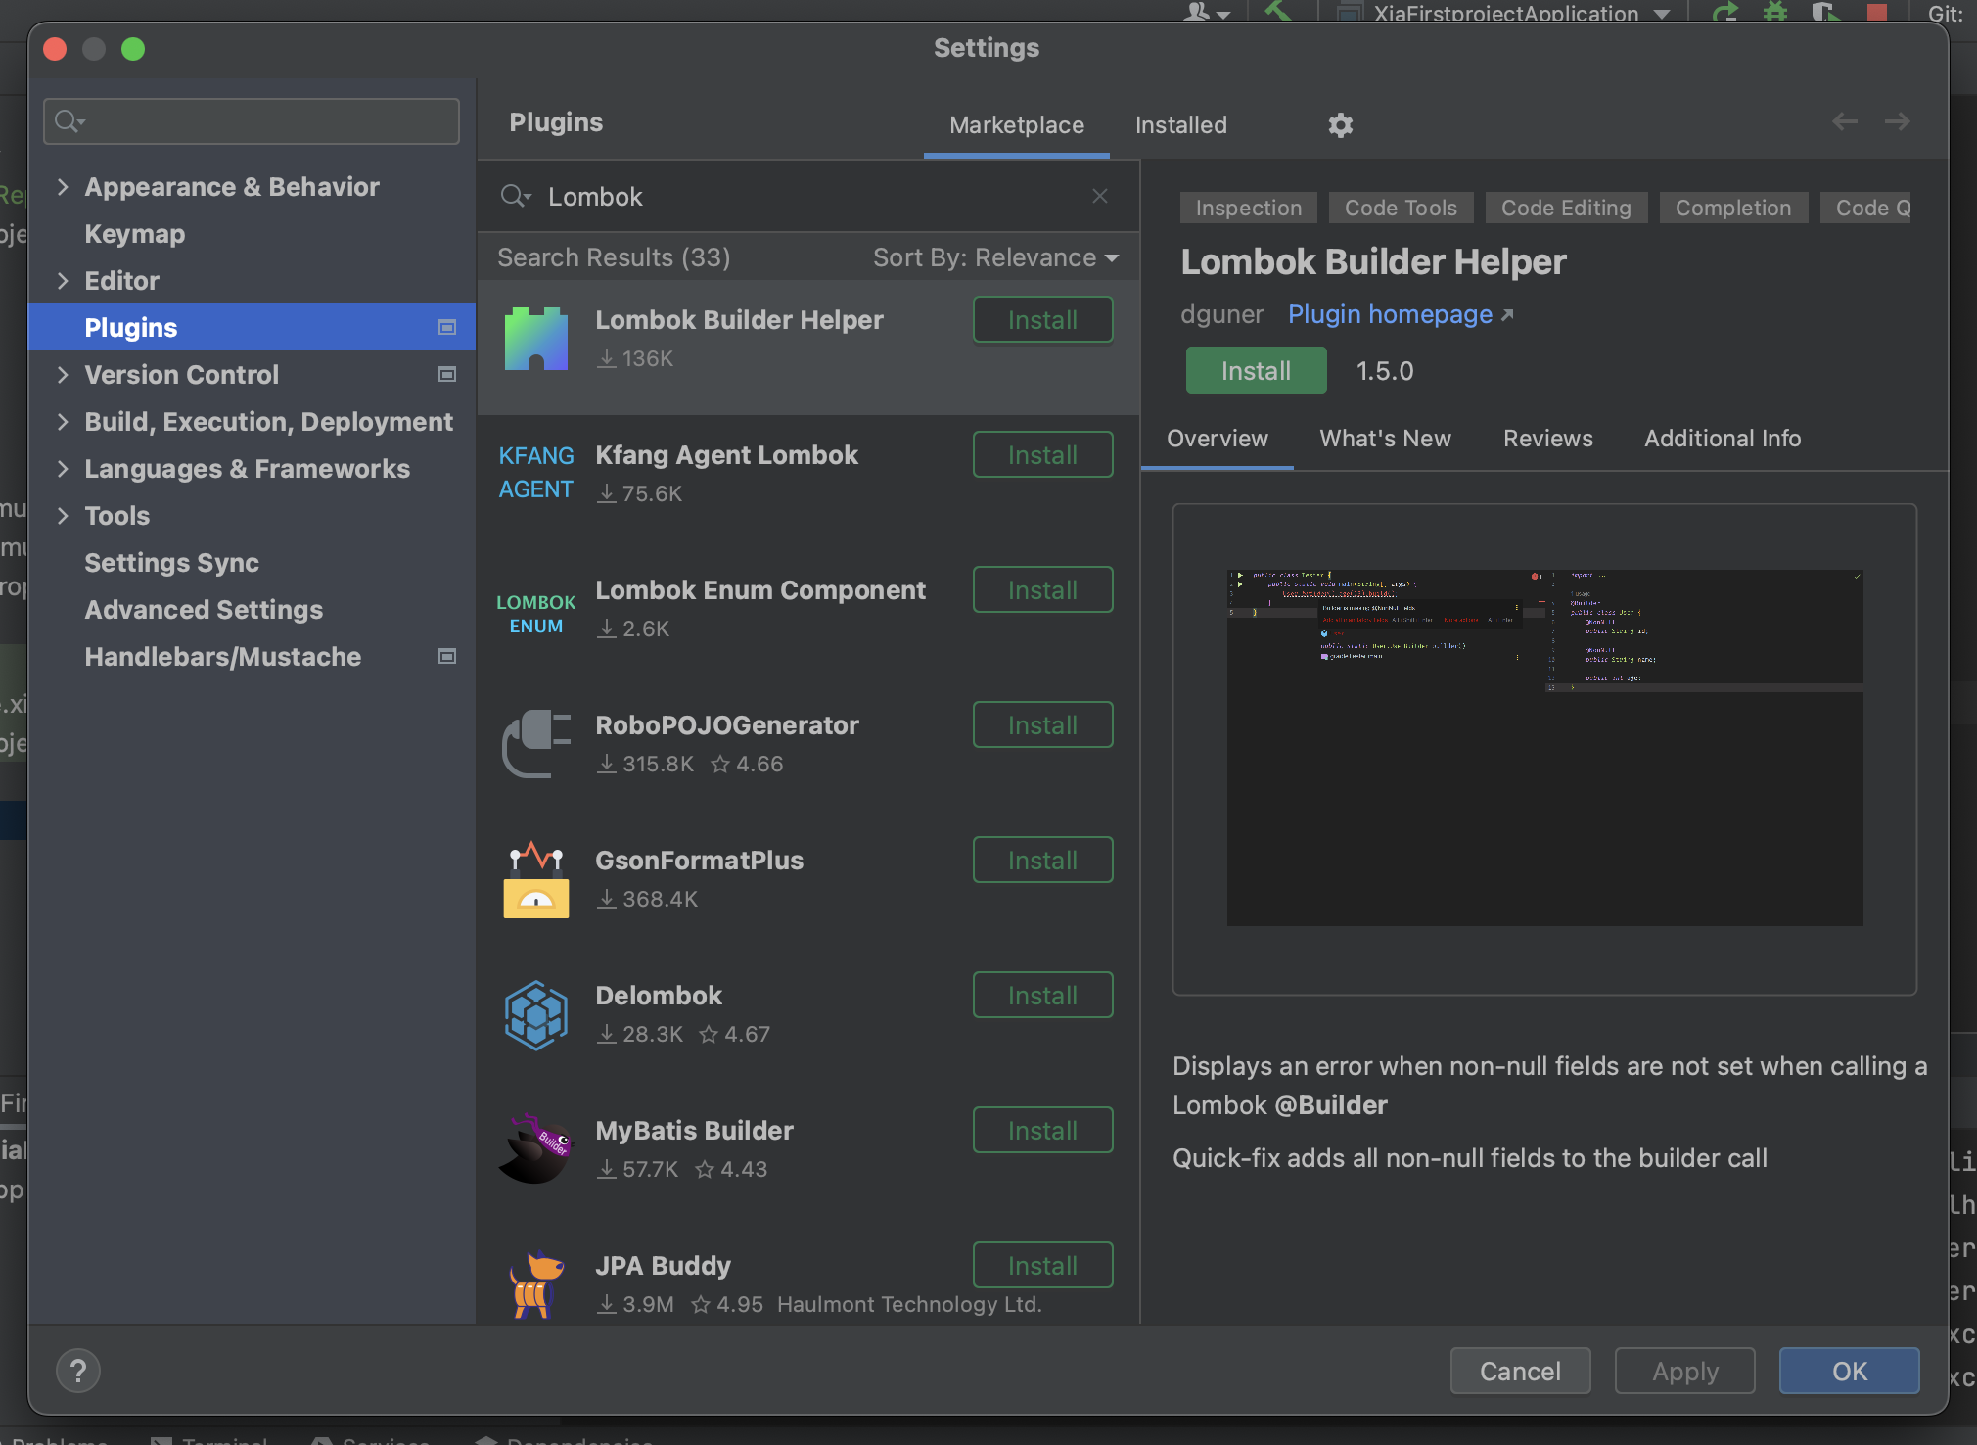Clear the Lombok search with the X
This screenshot has width=1977, height=1445.
coord(1100,196)
